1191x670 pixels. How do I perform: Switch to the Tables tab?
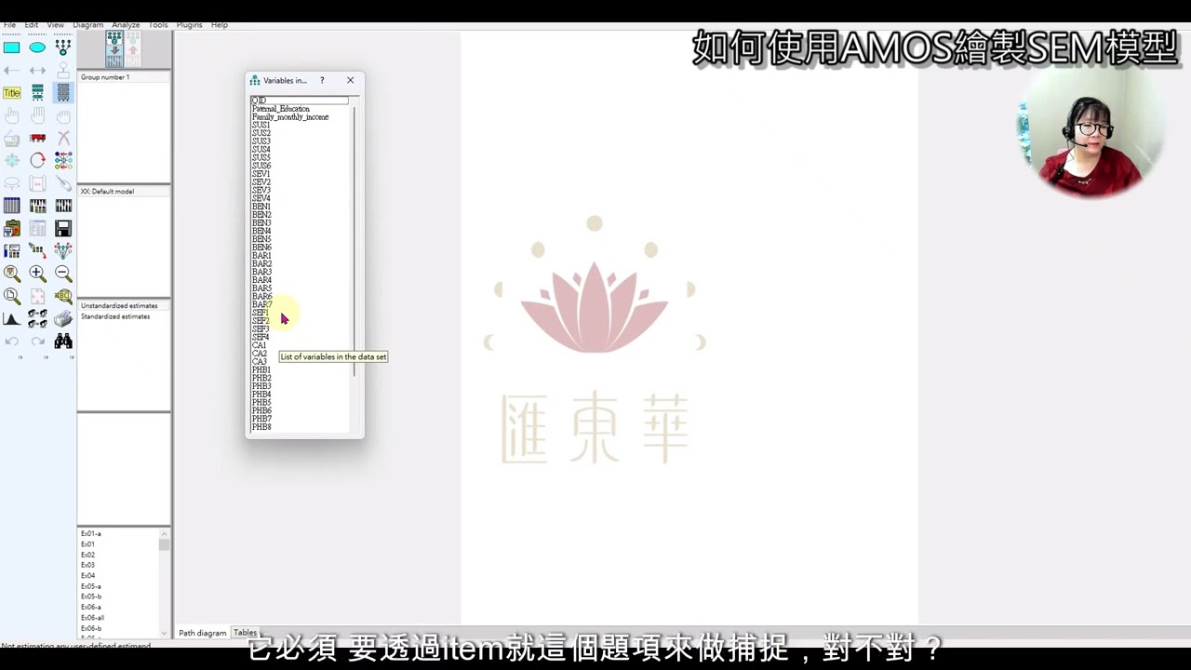coord(246,633)
